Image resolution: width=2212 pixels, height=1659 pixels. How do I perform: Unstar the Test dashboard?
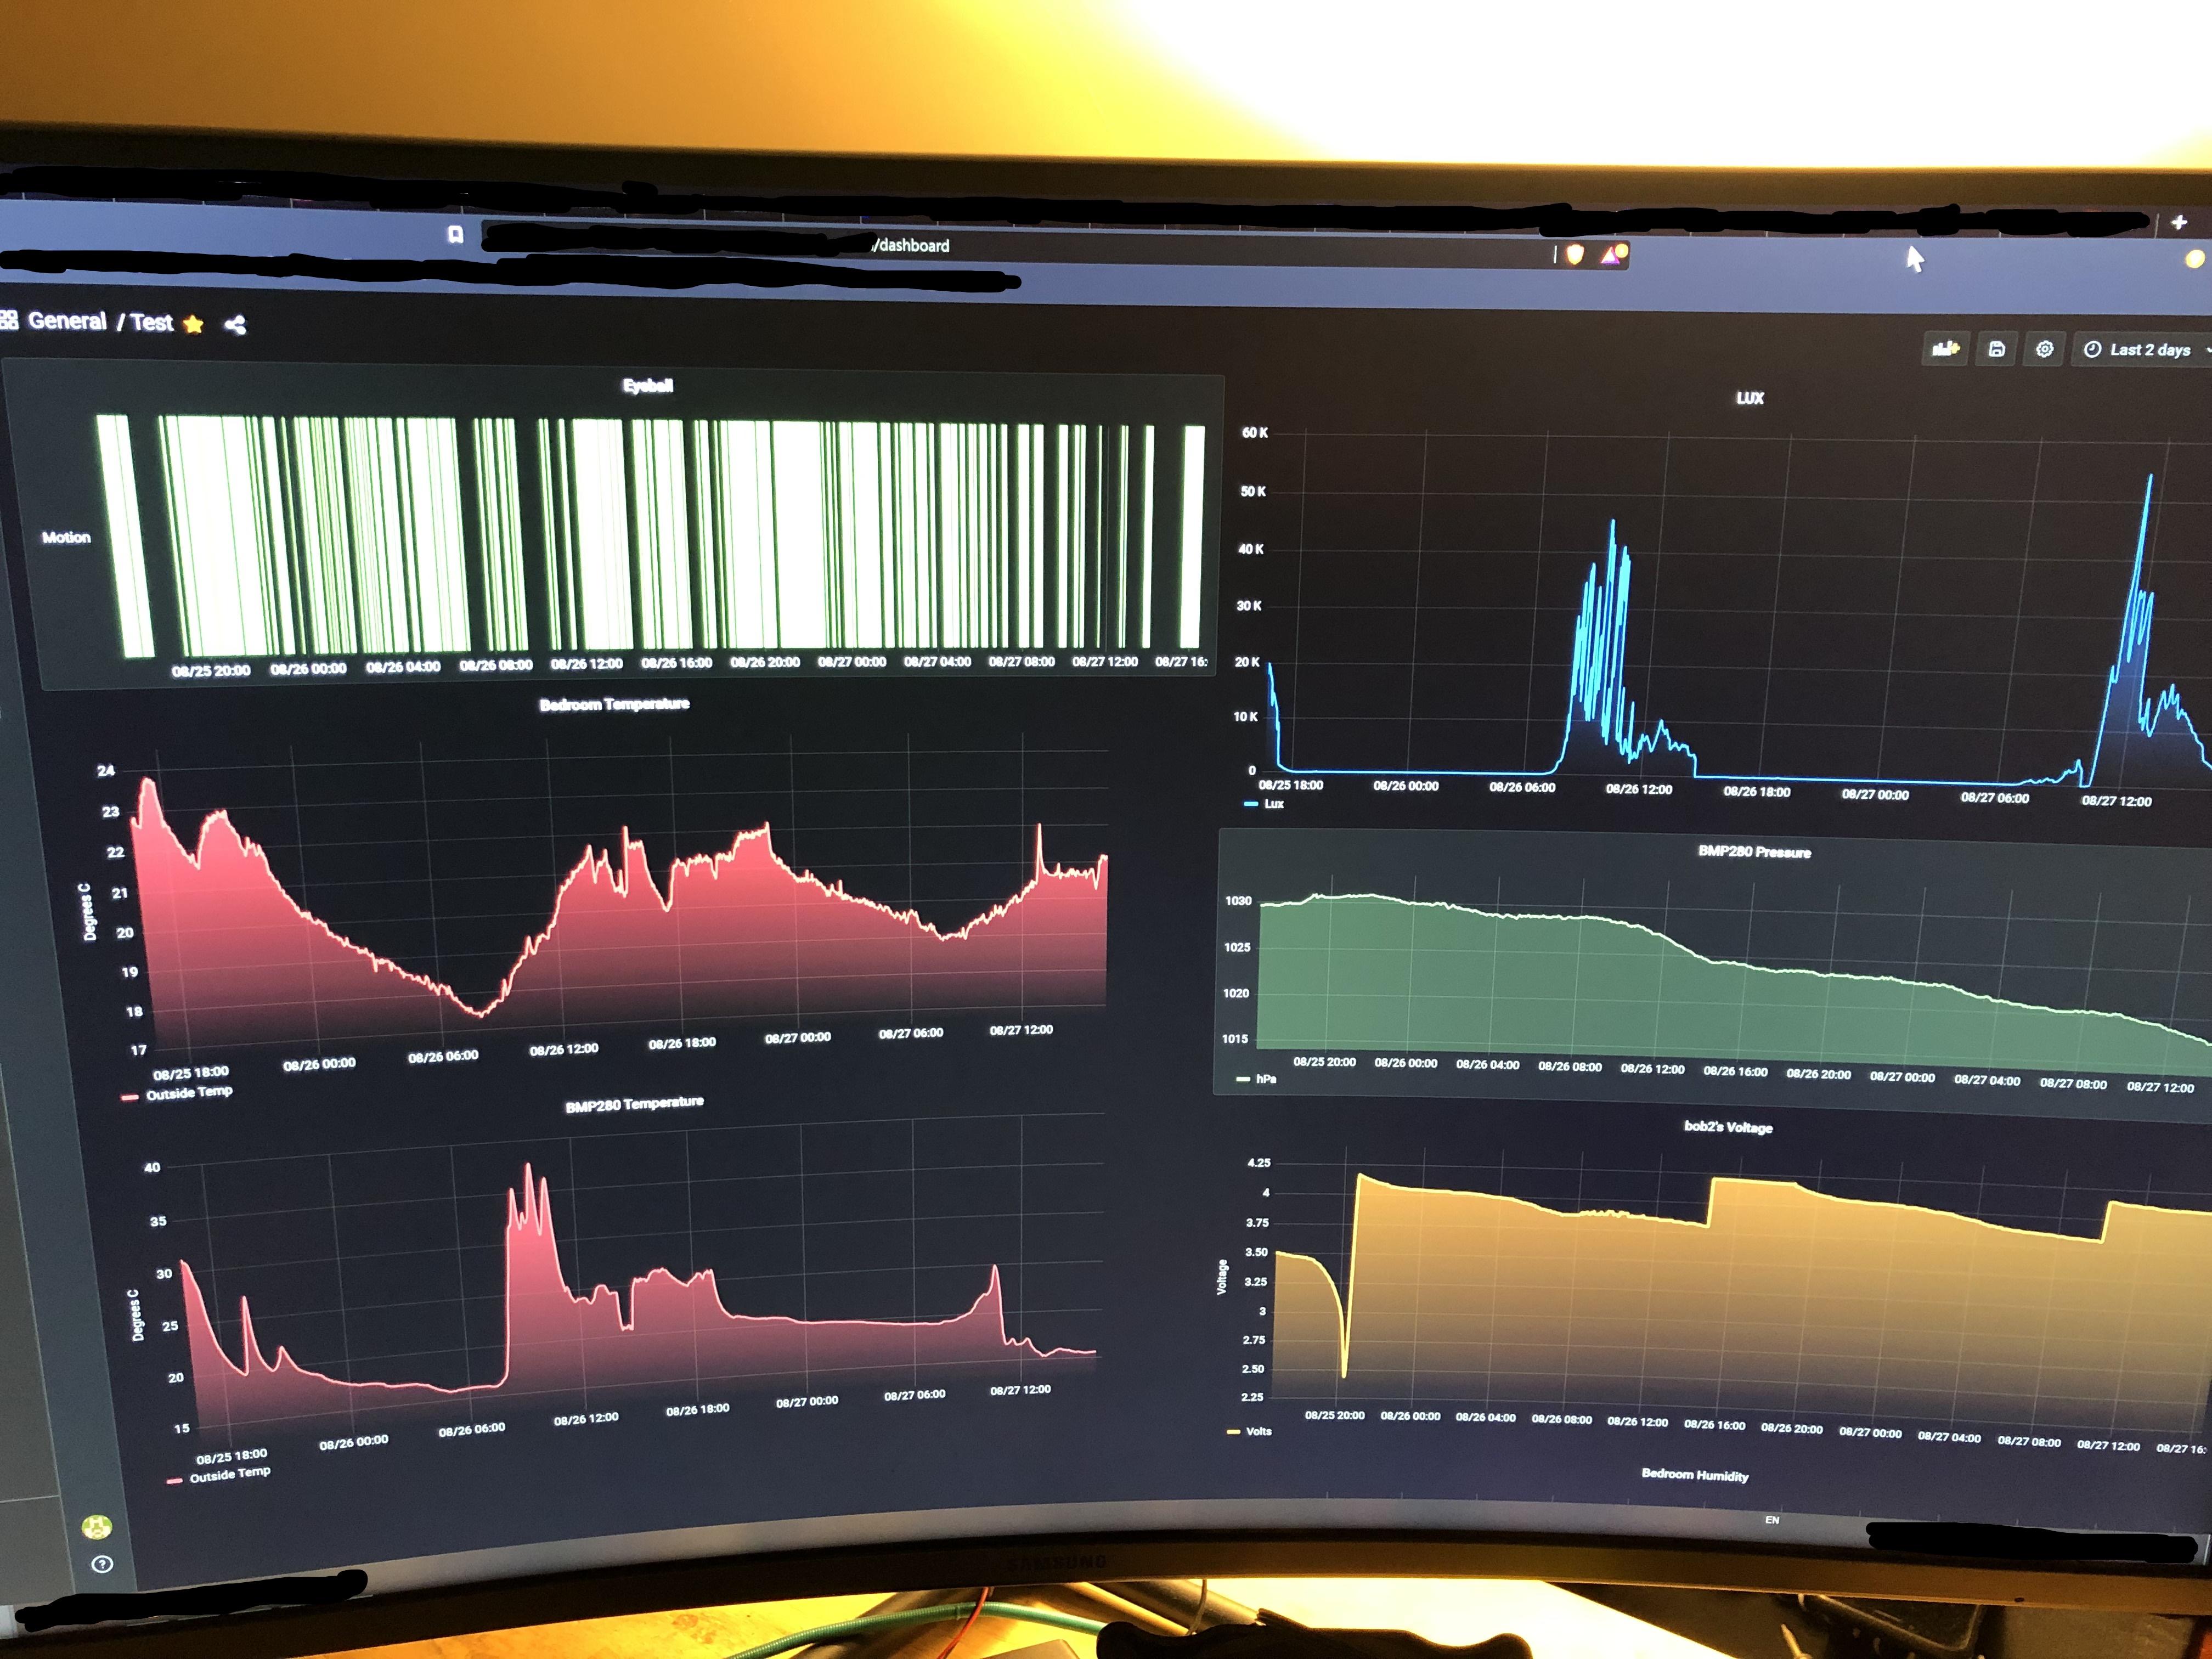[x=194, y=324]
